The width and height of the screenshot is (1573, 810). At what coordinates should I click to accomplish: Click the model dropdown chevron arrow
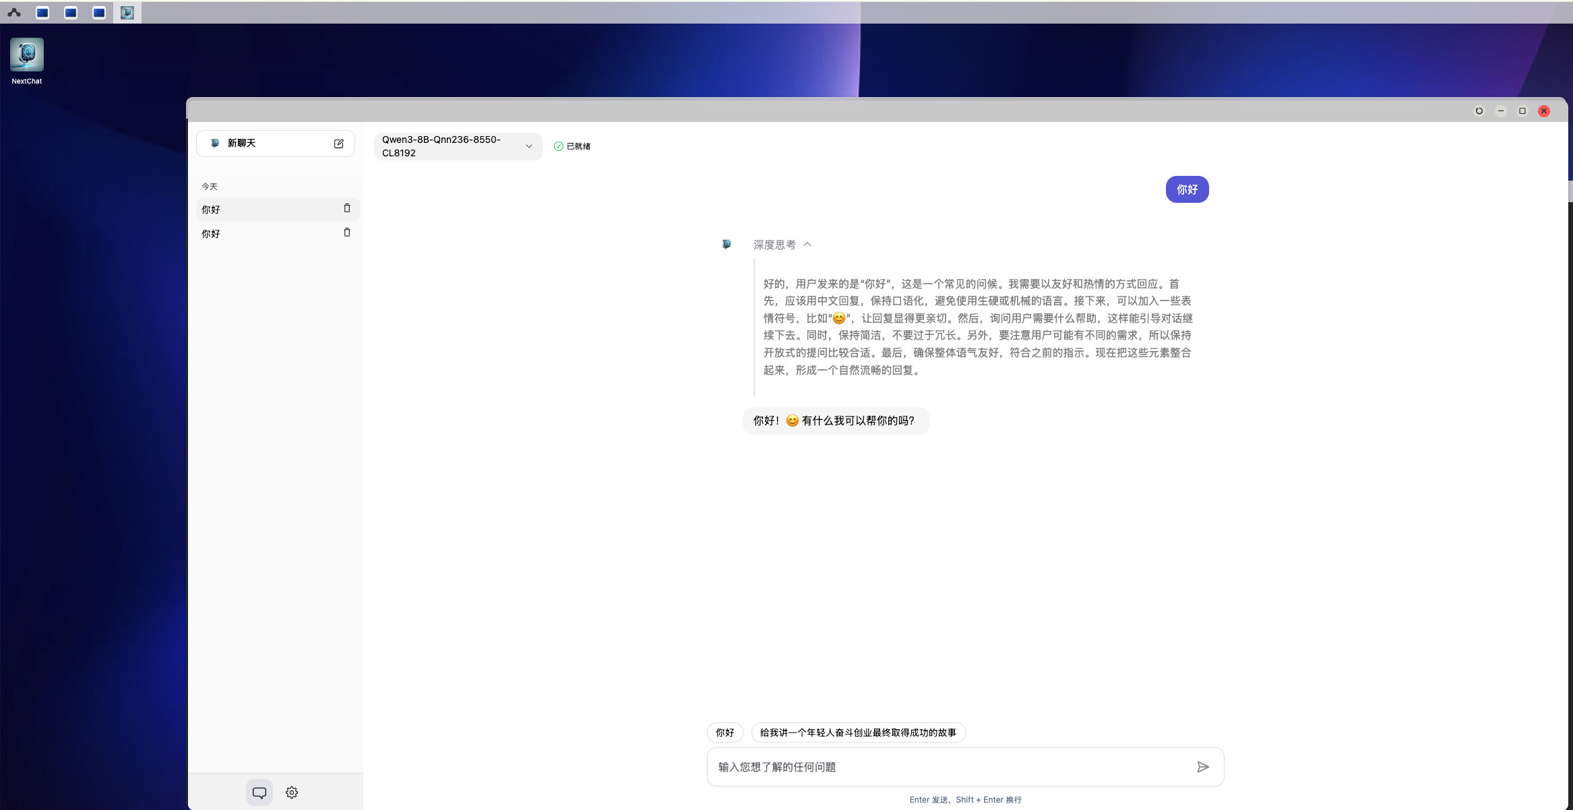[529, 146]
